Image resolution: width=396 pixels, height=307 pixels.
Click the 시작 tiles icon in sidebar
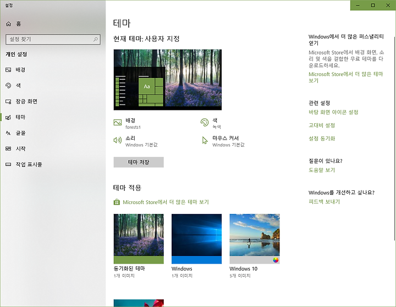(x=8, y=149)
